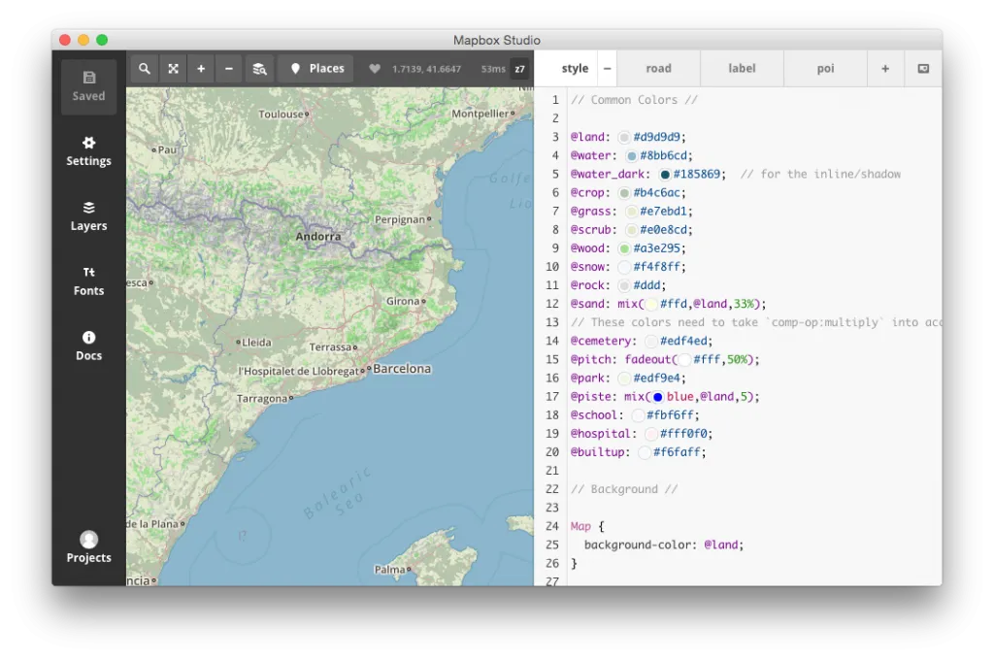Screen dimensions: 994x660
Task: Click the Palma label on the map
Action: point(390,570)
